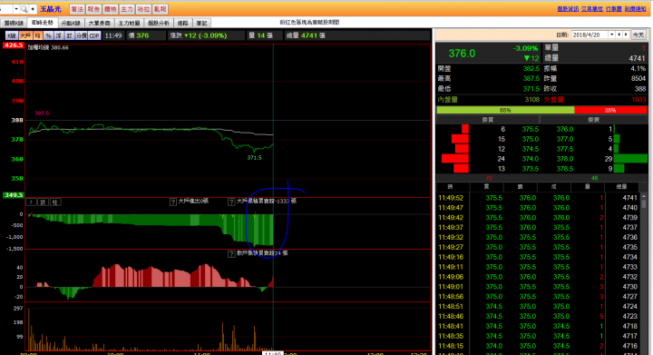Toggle the 分價 price-distribution button
Viewport: 653px width, 355px height.
point(82,35)
